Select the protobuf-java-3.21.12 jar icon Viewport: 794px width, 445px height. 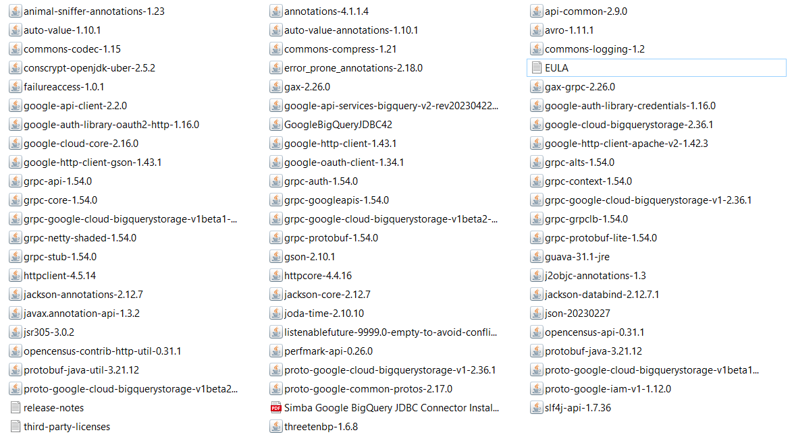(537, 351)
